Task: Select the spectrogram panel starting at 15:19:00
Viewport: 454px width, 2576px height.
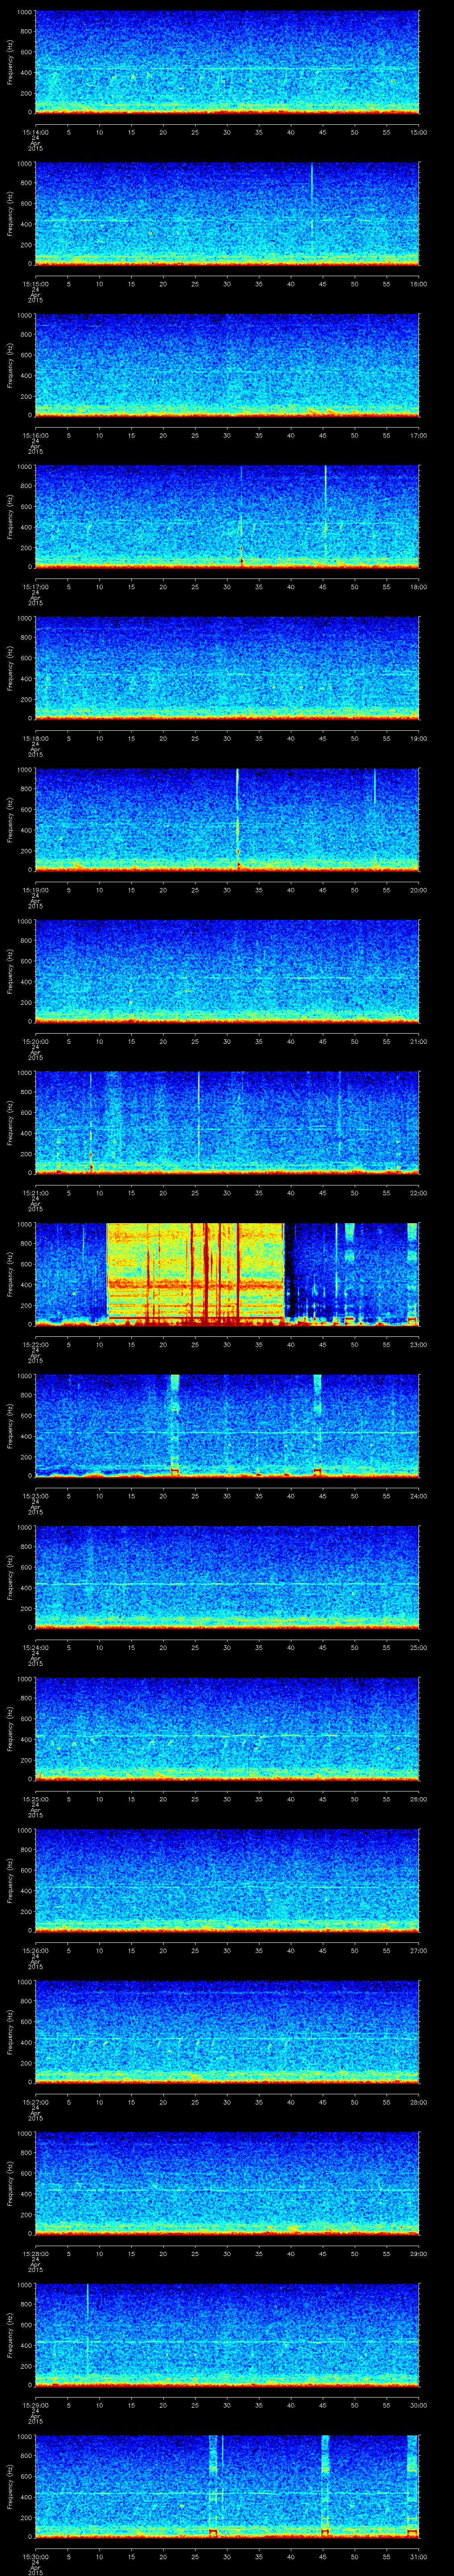Action: [x=227, y=820]
